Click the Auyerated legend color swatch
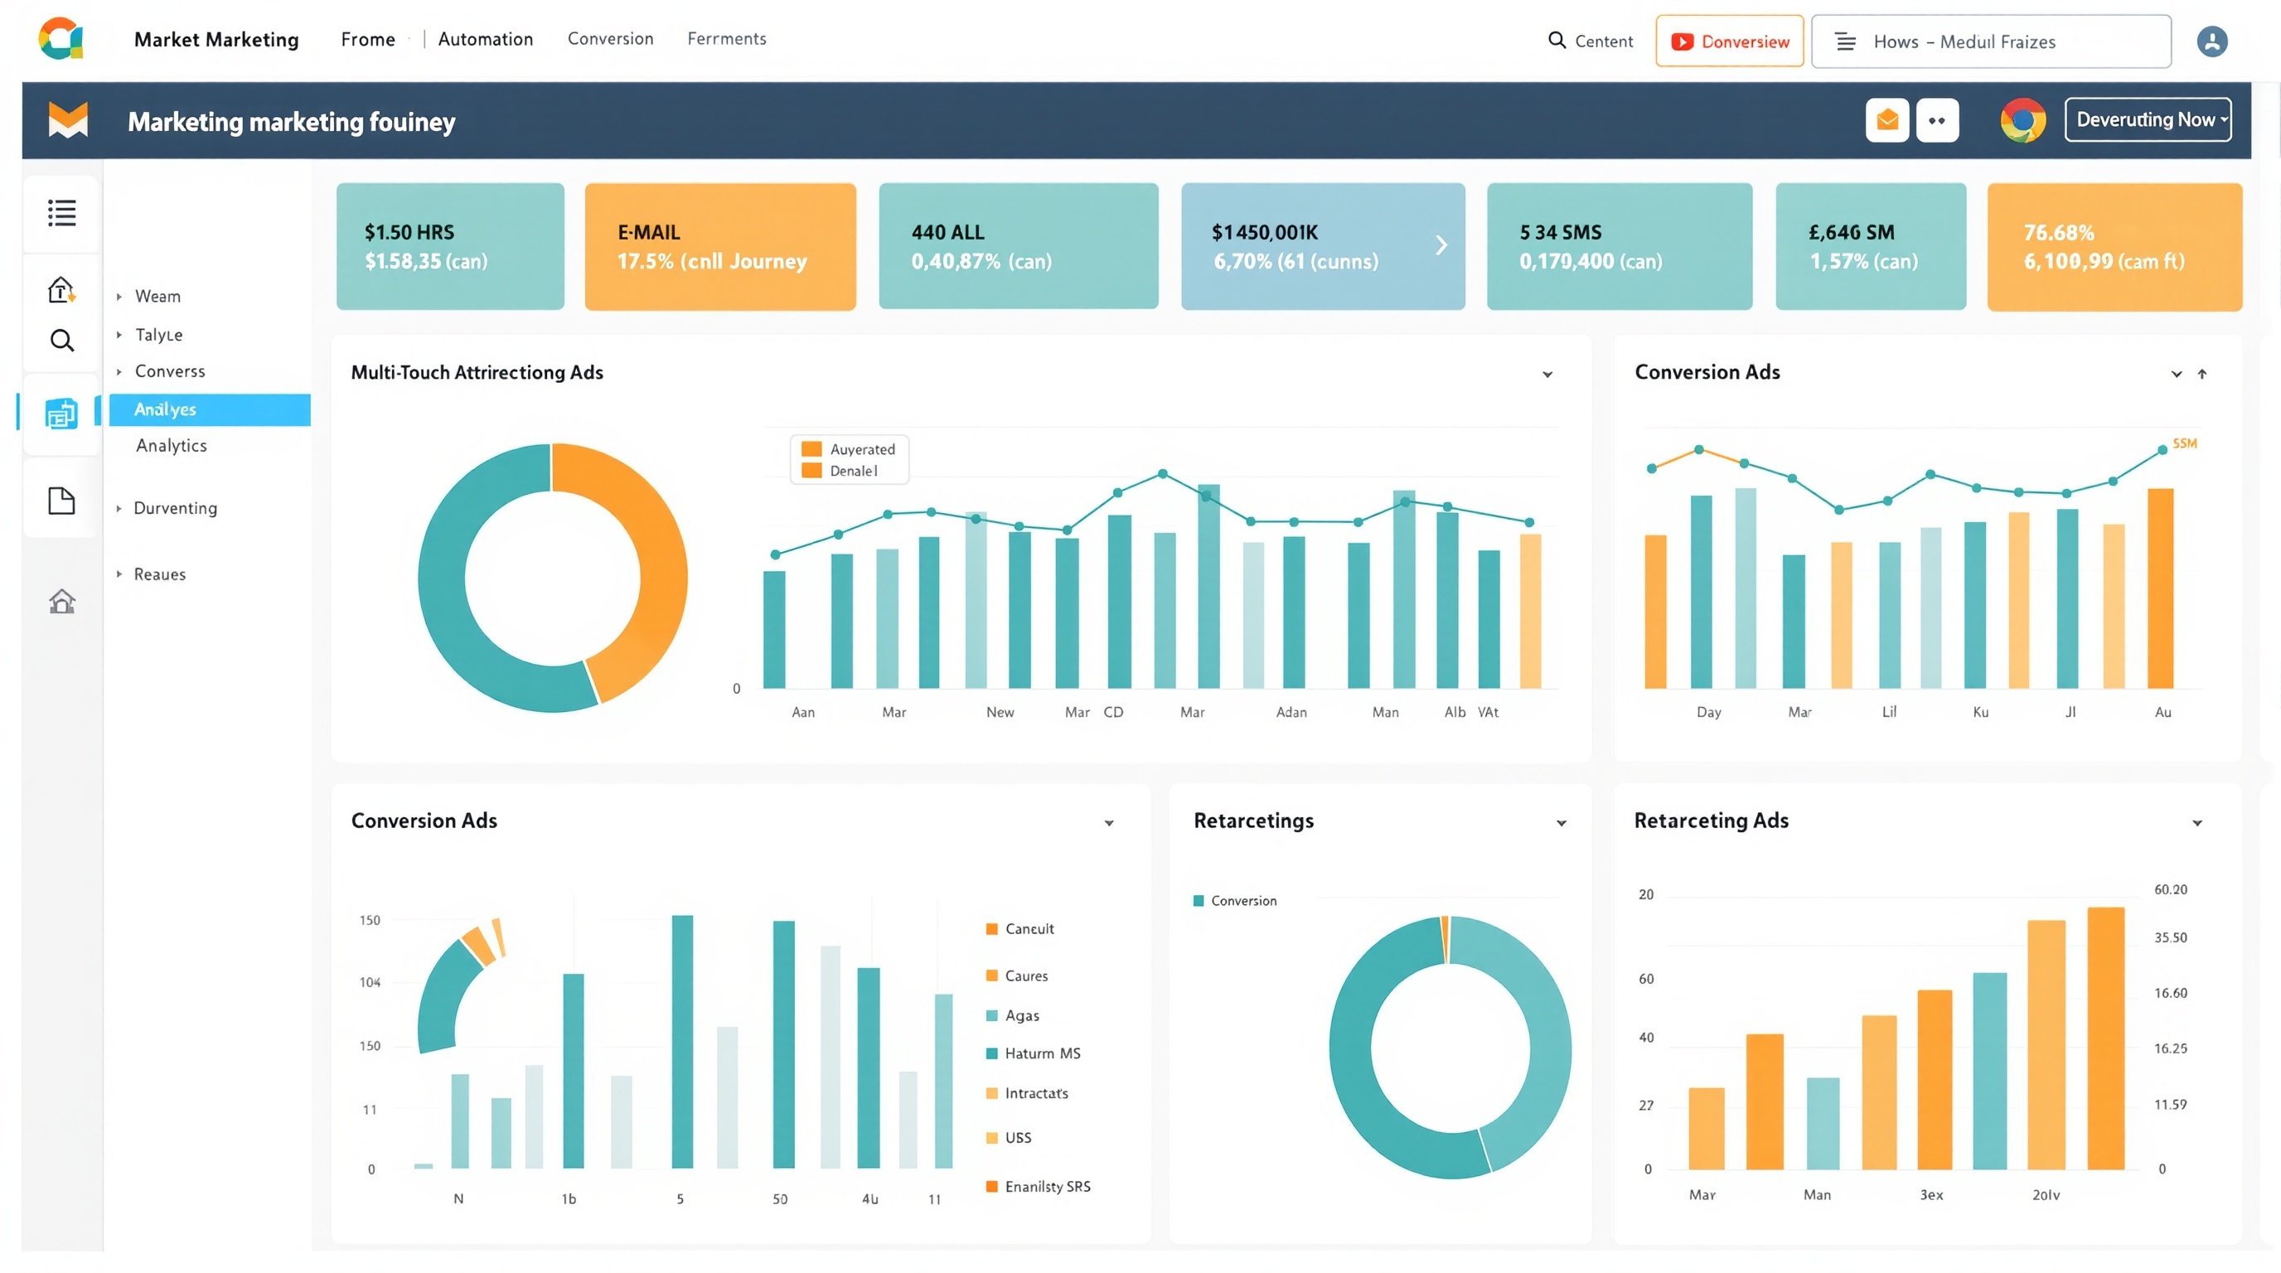This screenshot has height=1273, width=2281. coord(811,449)
